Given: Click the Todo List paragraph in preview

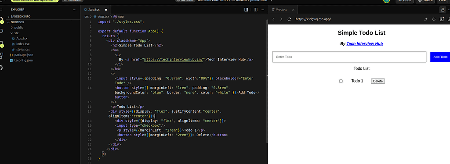Looking at the screenshot, I should point(361,69).
